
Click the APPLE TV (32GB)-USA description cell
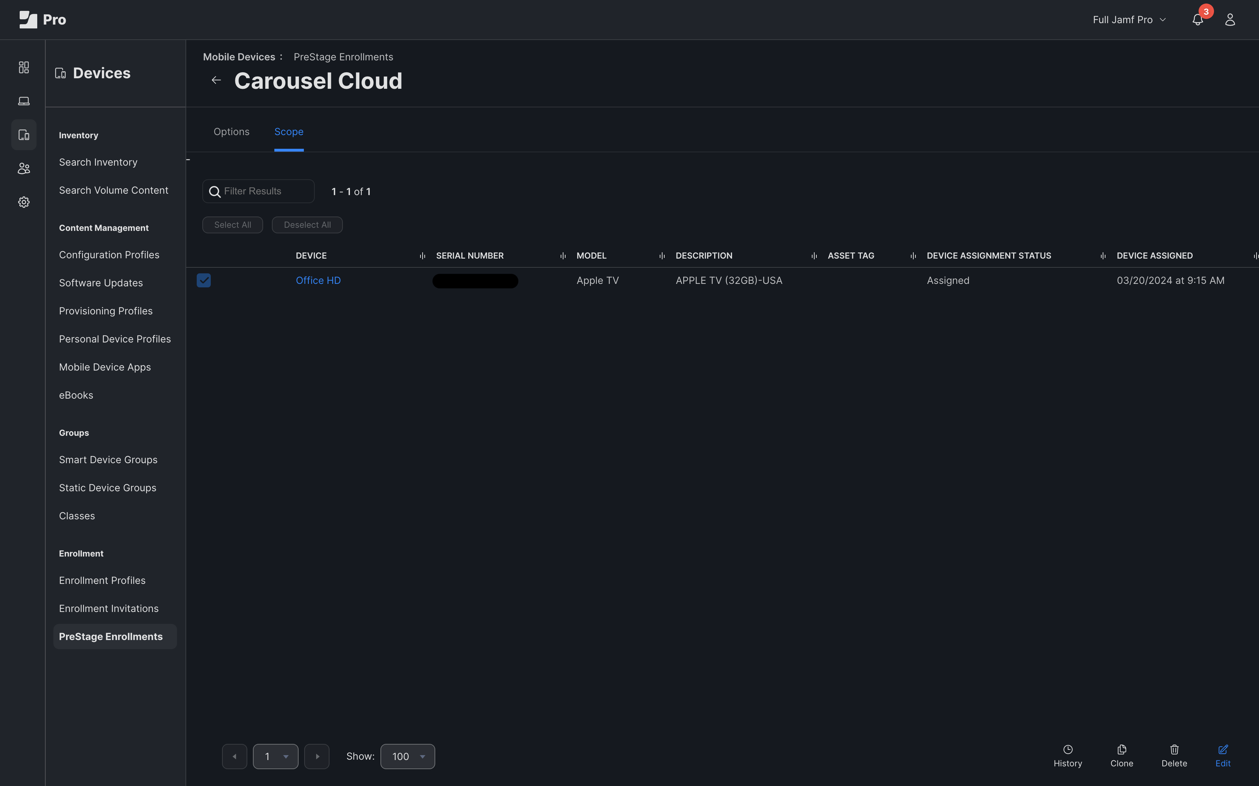729,281
